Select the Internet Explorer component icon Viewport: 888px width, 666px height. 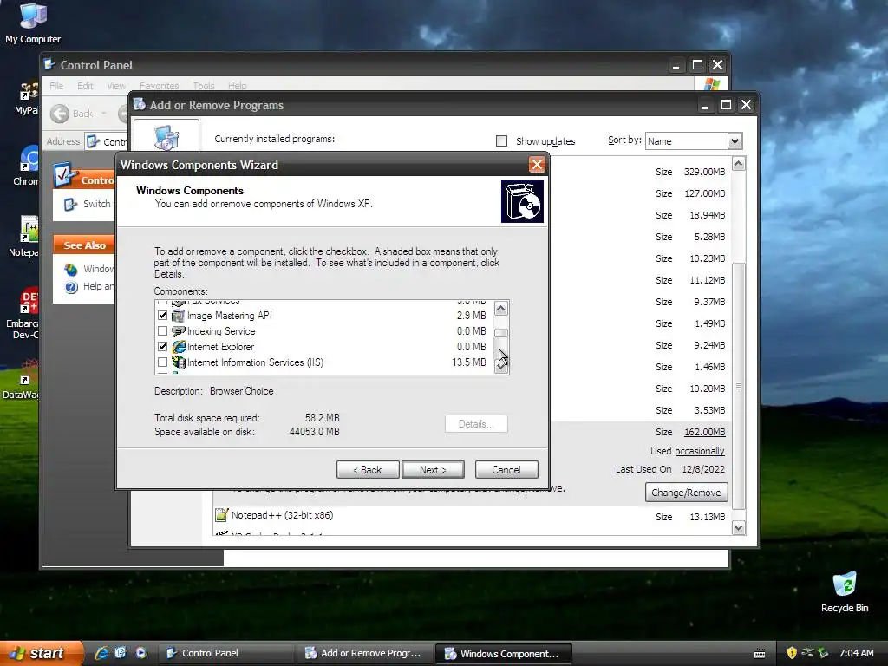179,347
